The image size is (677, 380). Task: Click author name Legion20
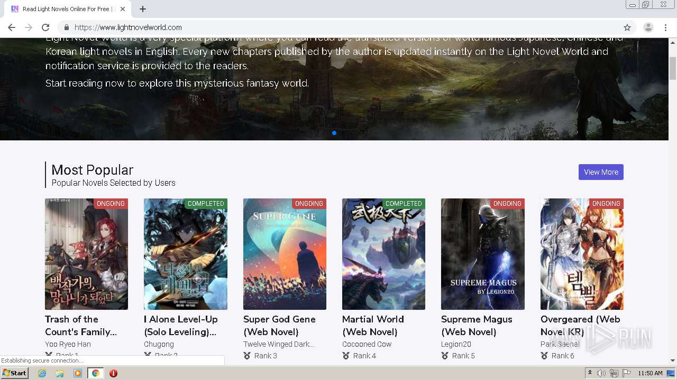[x=456, y=344]
